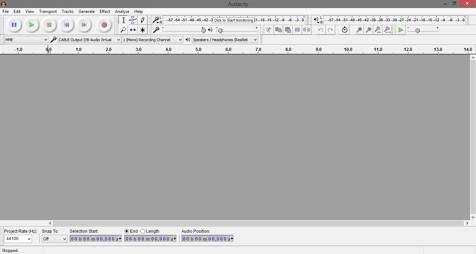The width and height of the screenshot is (476, 254).
Task: Skip to Start of the project
Action: 67,25
